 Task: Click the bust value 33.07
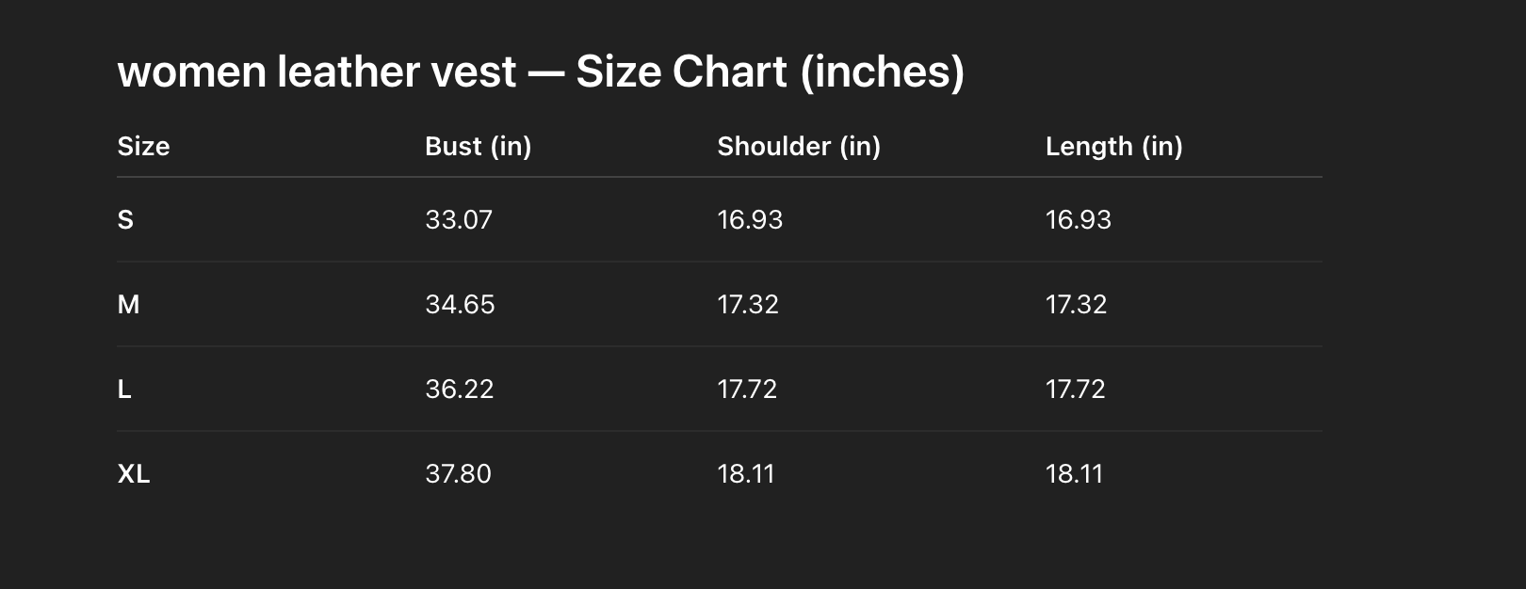pyautogui.click(x=459, y=220)
